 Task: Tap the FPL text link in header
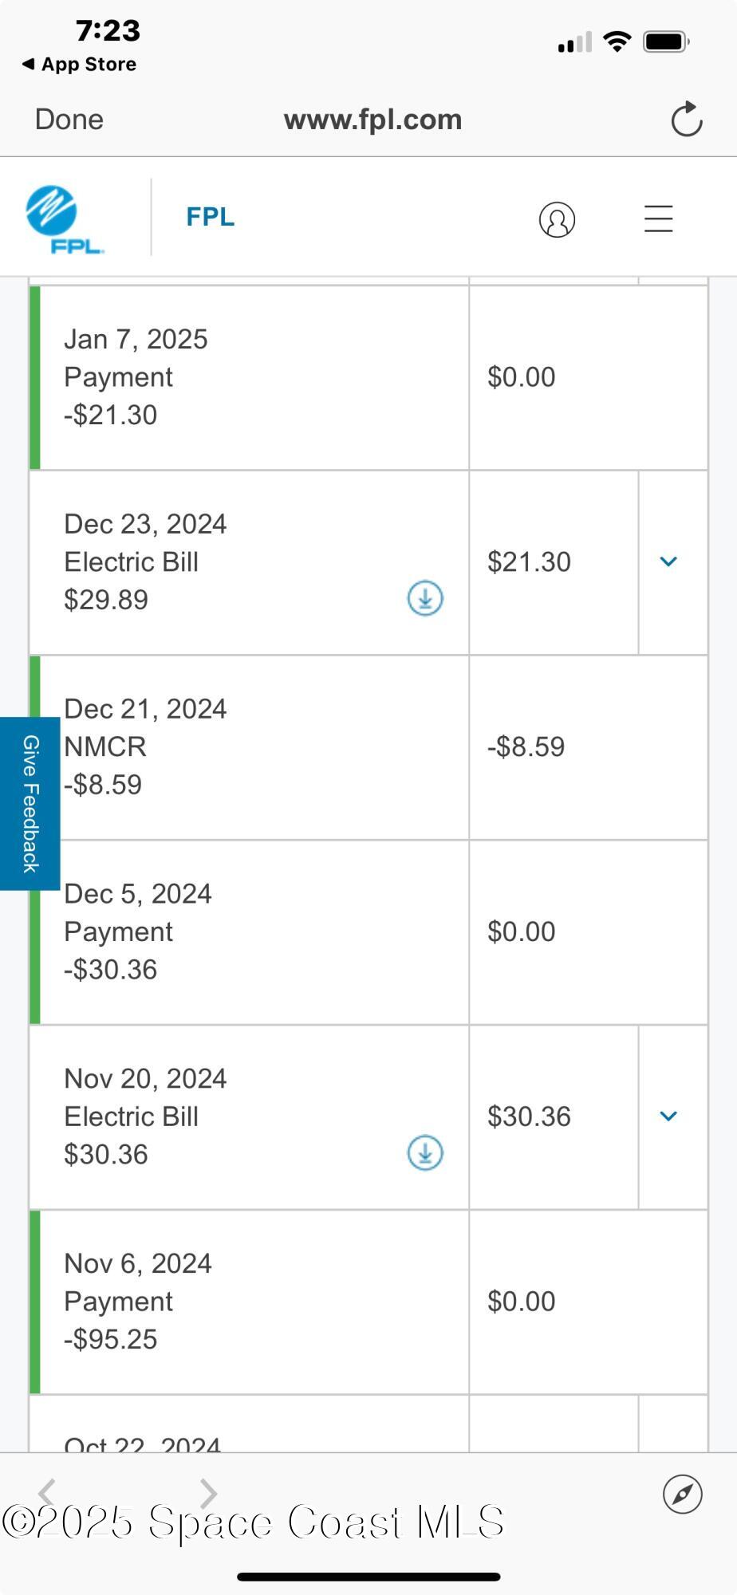210,217
